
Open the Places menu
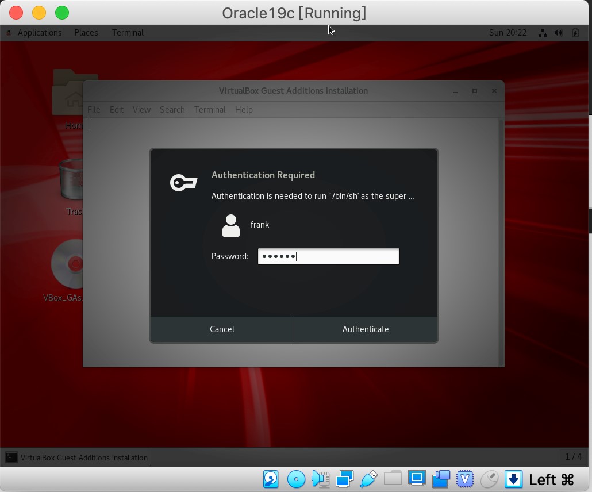click(86, 33)
